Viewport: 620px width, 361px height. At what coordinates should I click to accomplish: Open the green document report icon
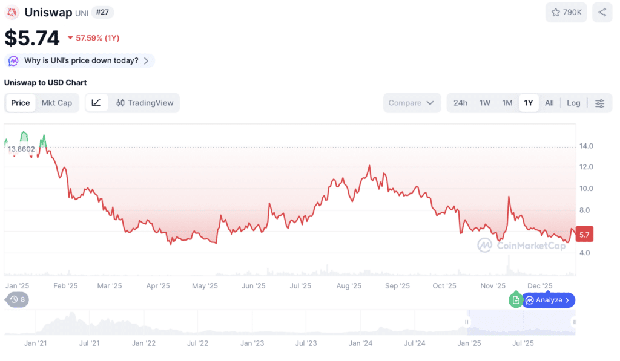516,300
